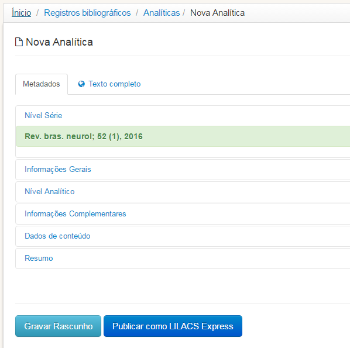Click the globe icon on Texto completo tab
Screen dimensions: 350x348
(81, 84)
